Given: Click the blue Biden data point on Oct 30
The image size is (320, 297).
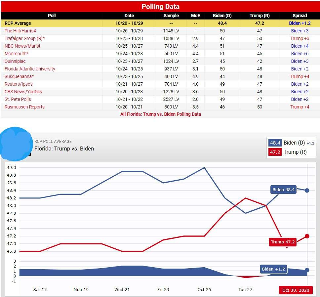Looking at the screenshot, I should coord(307,191).
